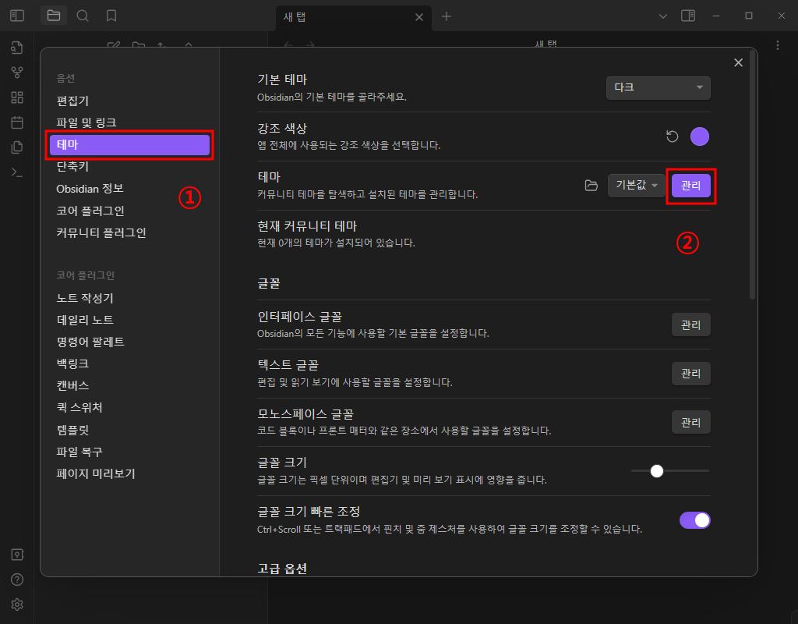Open themes folder icon
The image size is (798, 624).
591,186
